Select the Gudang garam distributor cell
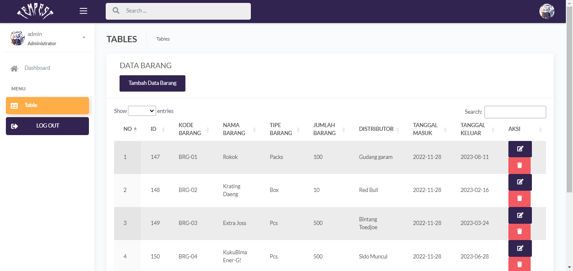Screen dimensions: 573x271 tap(376, 157)
